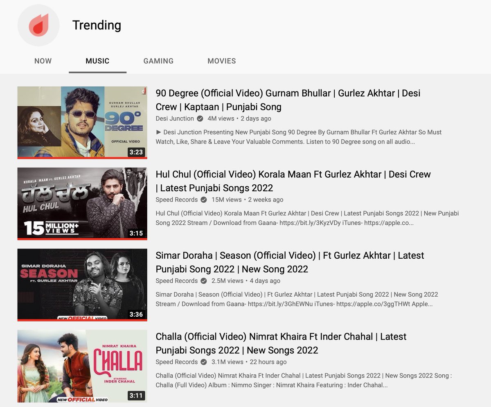This screenshot has height=407, width=491.
Task: Open the MOVIES tab
Action: pos(222,61)
